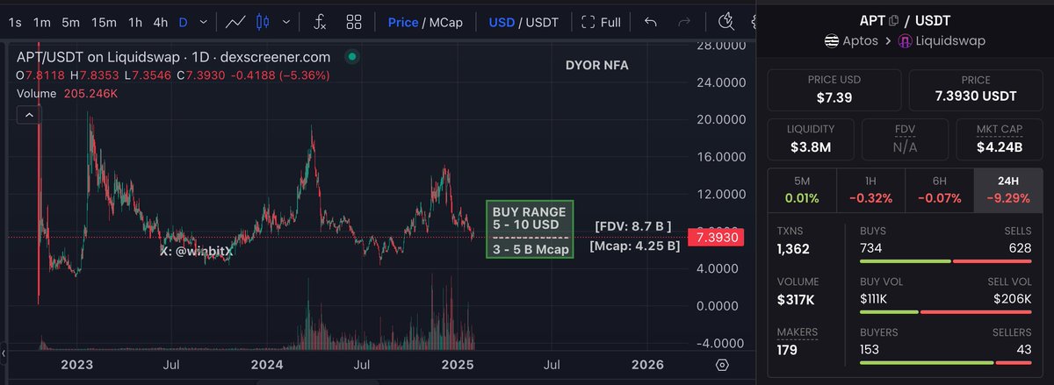This screenshot has width=1054, height=385.
Task: Click the SELL VOL $206K value
Action: pyautogui.click(x=1014, y=300)
